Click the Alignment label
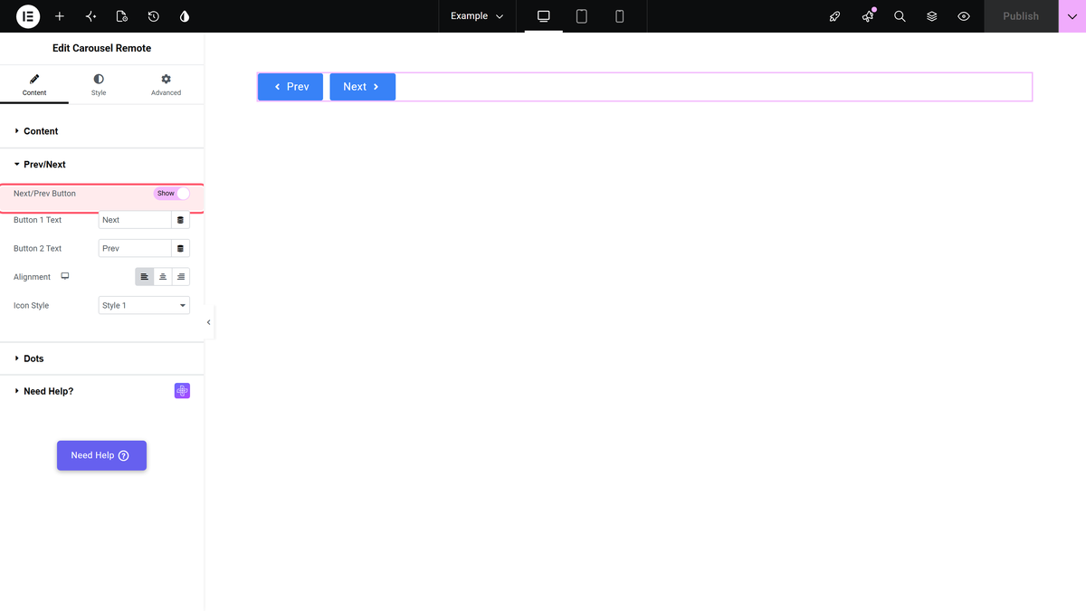 pyautogui.click(x=32, y=277)
